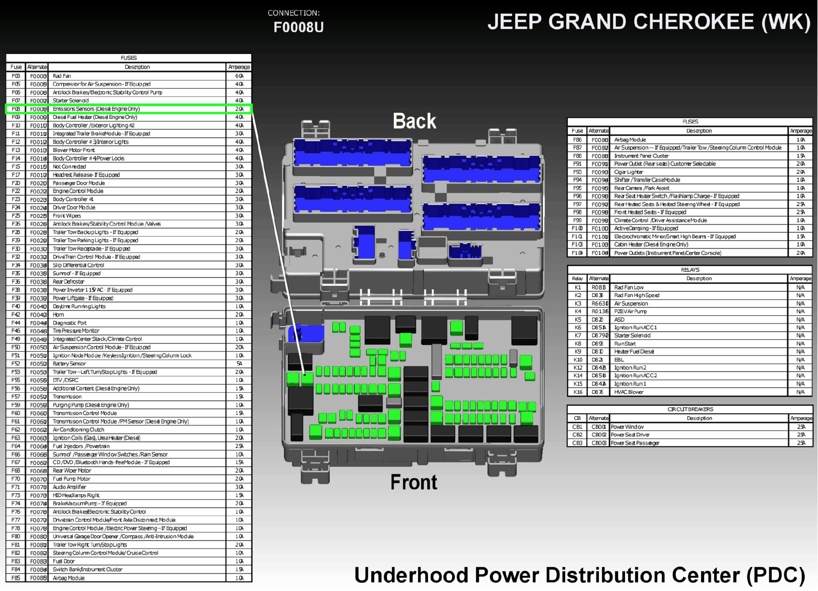Click the "Cigar Lighter" fuse entry
Screen dimensions: 818x591
(x=629, y=172)
